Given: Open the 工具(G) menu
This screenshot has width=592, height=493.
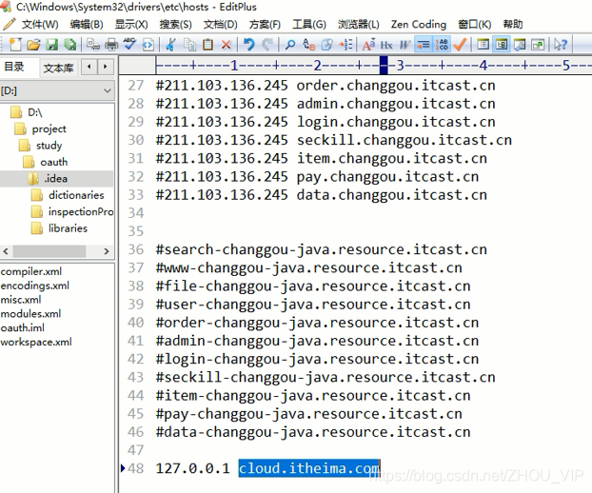Looking at the screenshot, I should (x=309, y=24).
